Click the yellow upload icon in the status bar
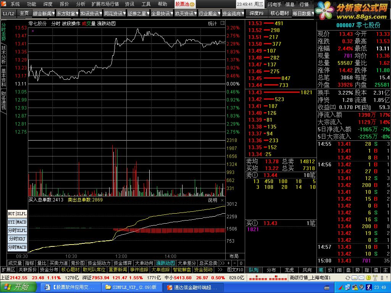The height and width of the screenshot is (293, 391). click(368, 278)
